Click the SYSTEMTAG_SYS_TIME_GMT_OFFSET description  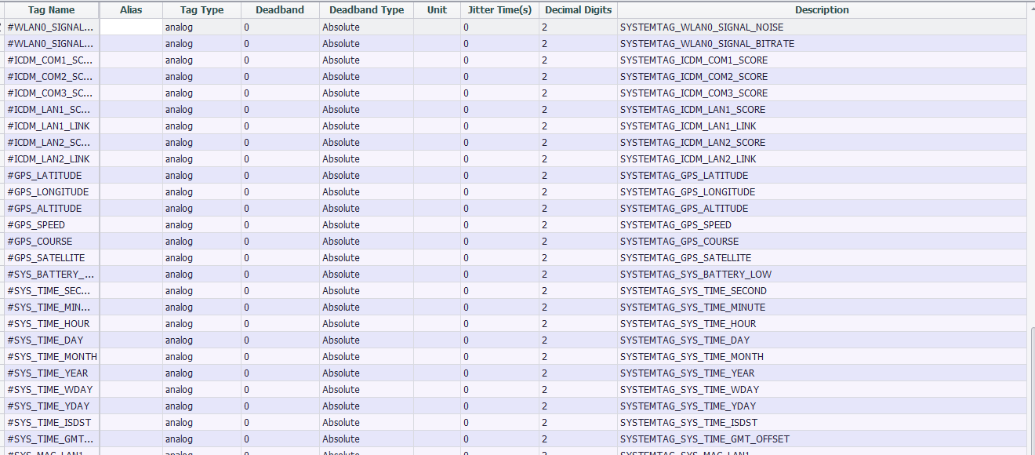(x=704, y=439)
